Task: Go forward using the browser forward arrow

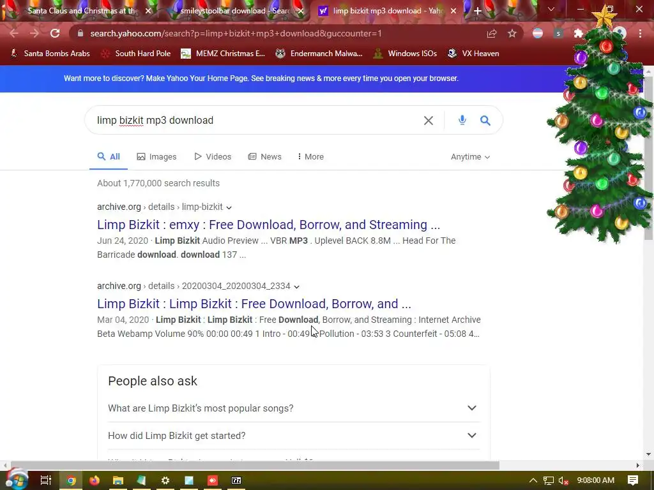Action: (34, 33)
